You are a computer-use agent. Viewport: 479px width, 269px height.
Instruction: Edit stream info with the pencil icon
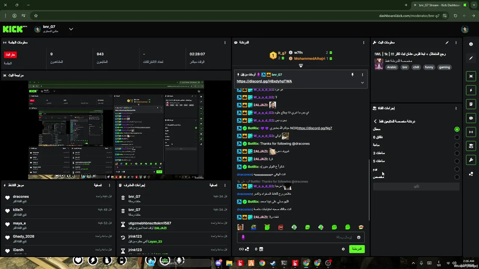447,43
